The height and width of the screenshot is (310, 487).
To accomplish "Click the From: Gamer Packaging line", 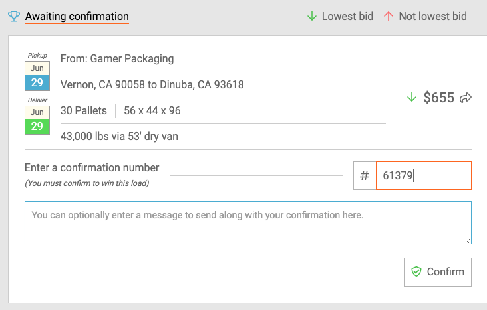I will 117,59.
